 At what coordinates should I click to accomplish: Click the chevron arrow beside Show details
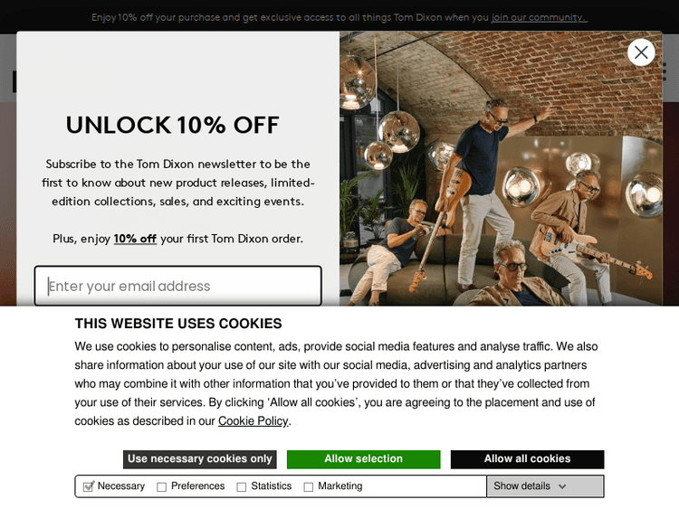click(562, 486)
